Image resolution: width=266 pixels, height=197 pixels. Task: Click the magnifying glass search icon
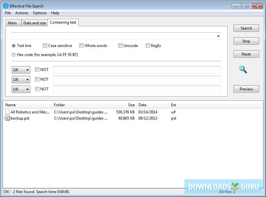[243, 69]
